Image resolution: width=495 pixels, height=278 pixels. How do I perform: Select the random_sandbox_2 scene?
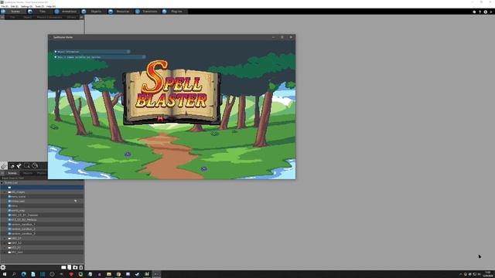42,229
